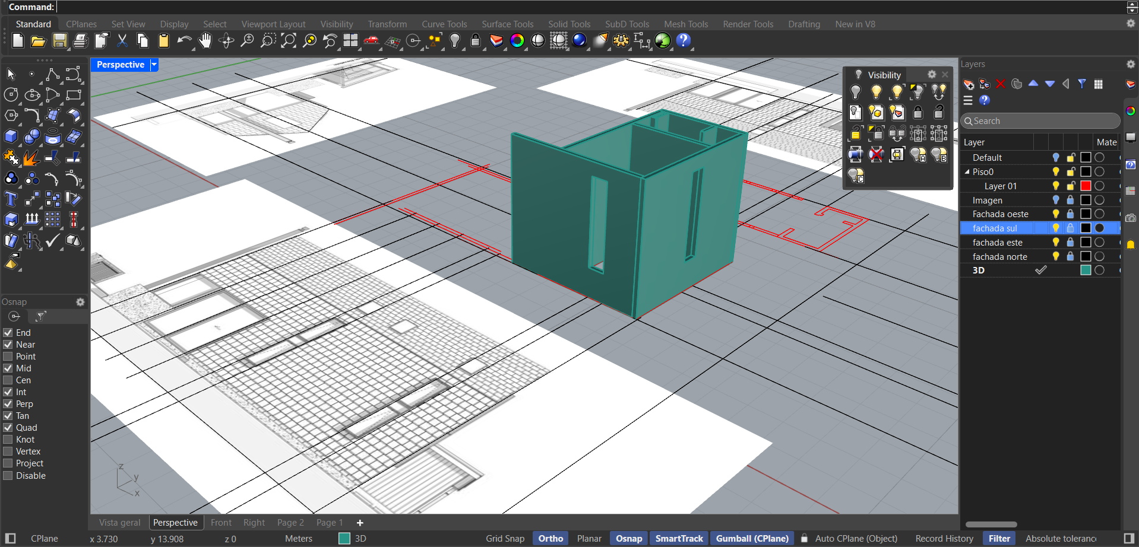Viewport: 1139px width, 547px height.
Task: Select the Box tool in the left toolbar
Action: pyautogui.click(x=11, y=136)
